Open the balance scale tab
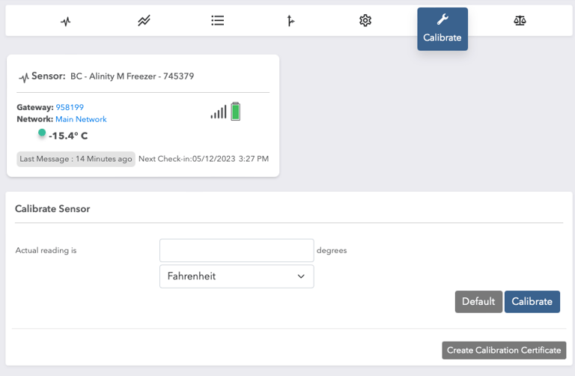 tap(520, 20)
